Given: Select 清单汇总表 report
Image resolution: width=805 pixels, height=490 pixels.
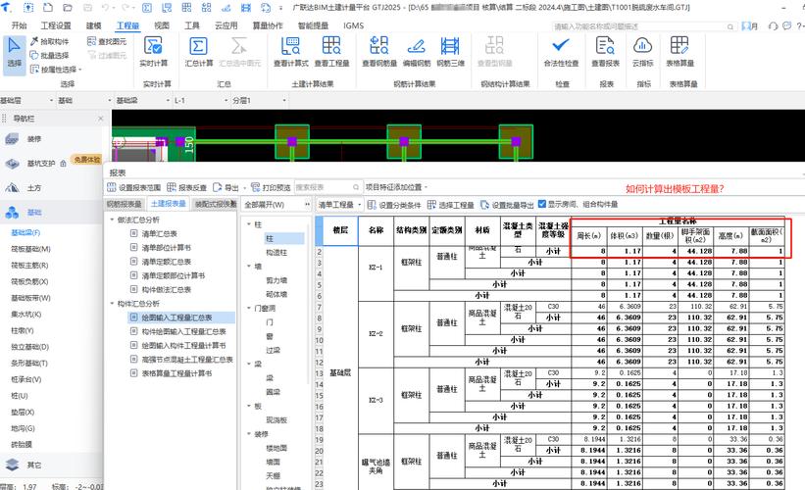Looking at the screenshot, I should click(x=159, y=233).
